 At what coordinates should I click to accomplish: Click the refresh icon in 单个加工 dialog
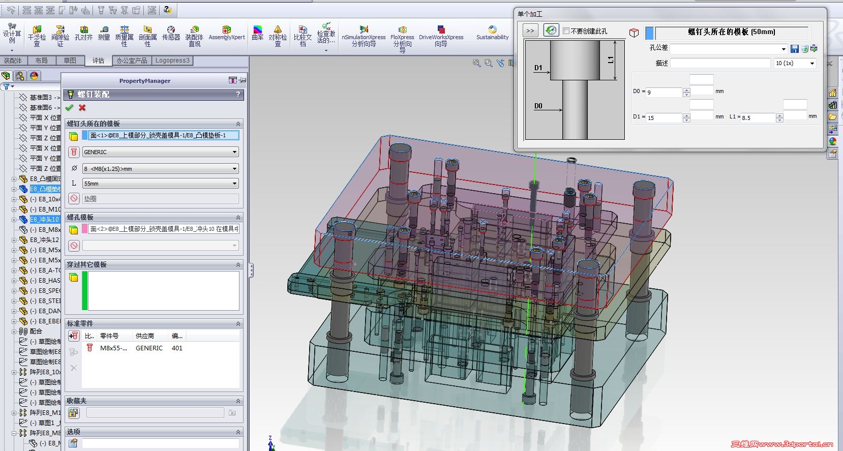[551, 31]
